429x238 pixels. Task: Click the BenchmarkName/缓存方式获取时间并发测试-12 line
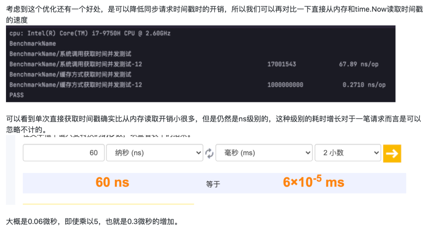[x=75, y=85]
